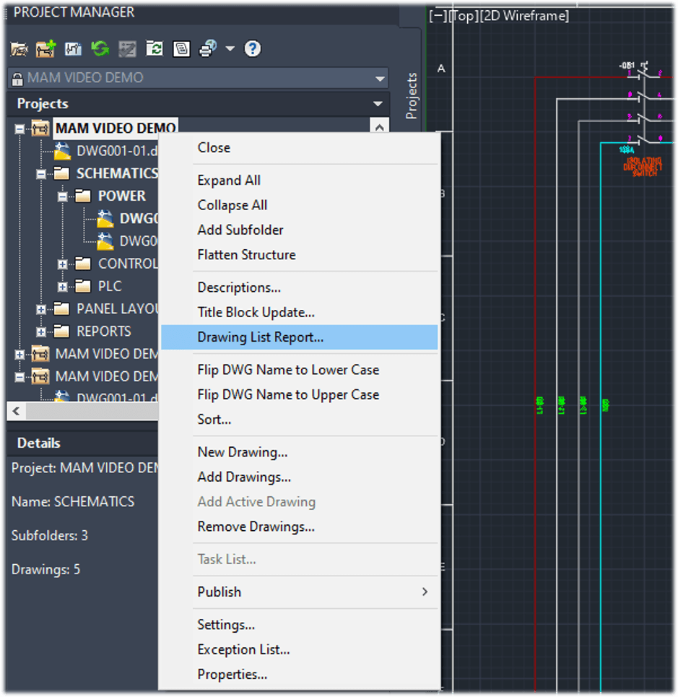Image resolution: width=678 pixels, height=697 pixels.
Task: Click 'Subfolders: 3' text in Details
Action: pos(50,536)
